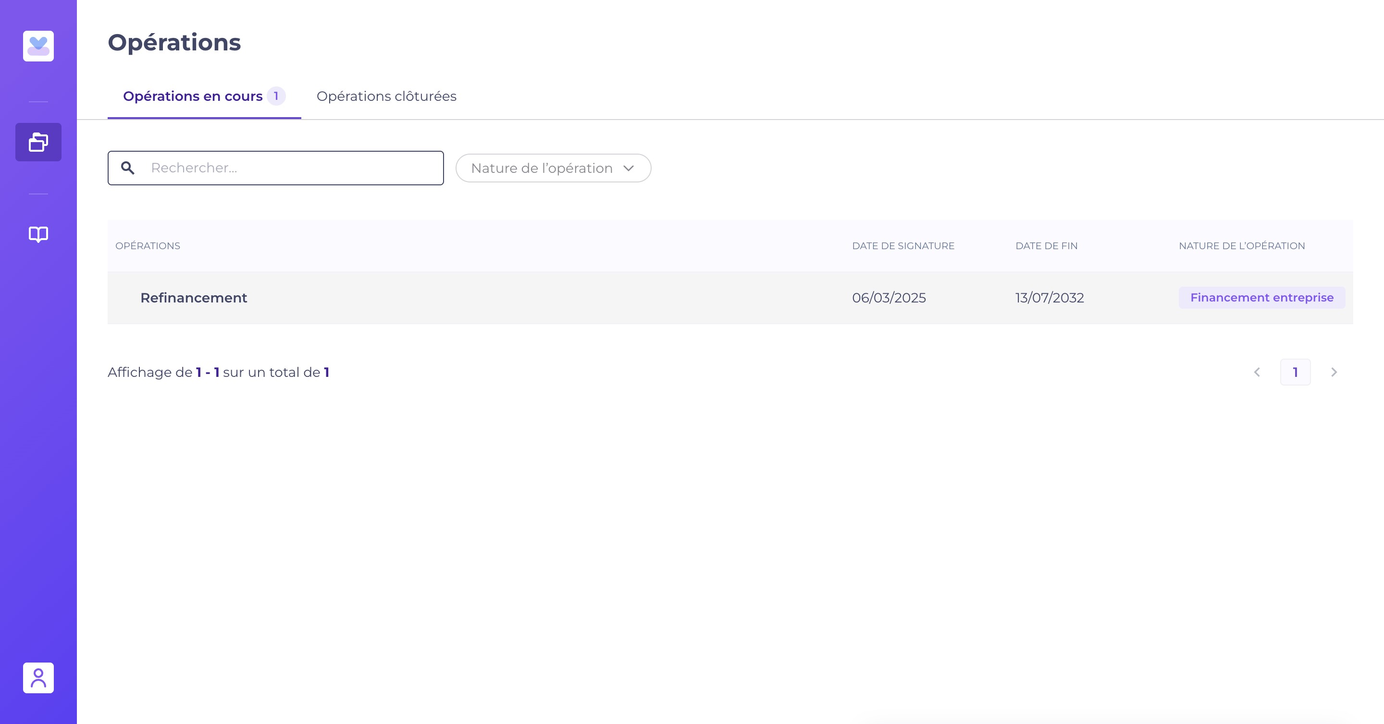Click the DATE DE FIN column header
Image resolution: width=1384 pixels, height=724 pixels.
(x=1046, y=246)
